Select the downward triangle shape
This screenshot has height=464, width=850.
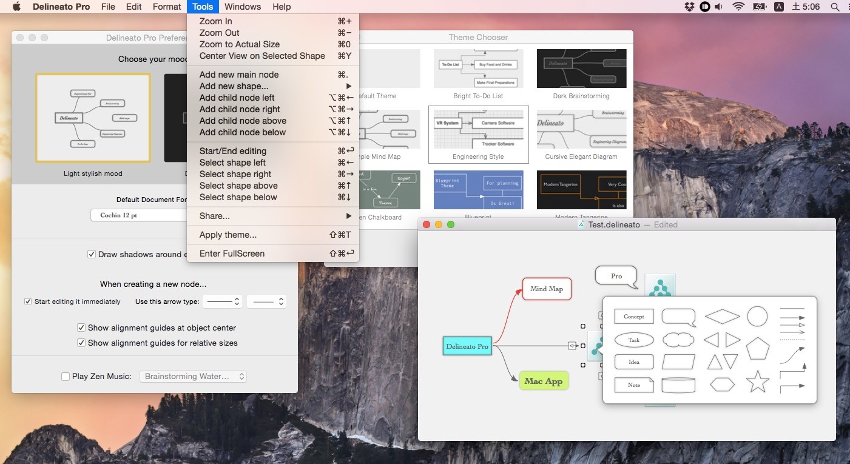(730, 362)
